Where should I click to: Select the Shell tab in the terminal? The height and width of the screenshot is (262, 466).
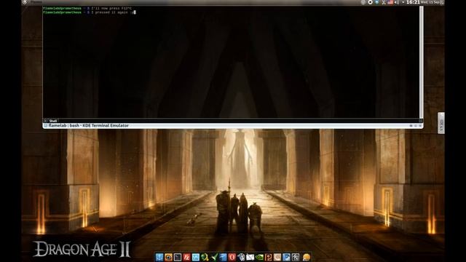pyautogui.click(x=53, y=121)
